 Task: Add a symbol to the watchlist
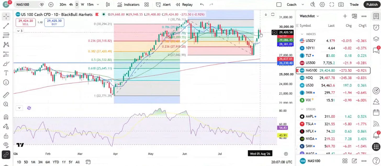click(x=345, y=16)
